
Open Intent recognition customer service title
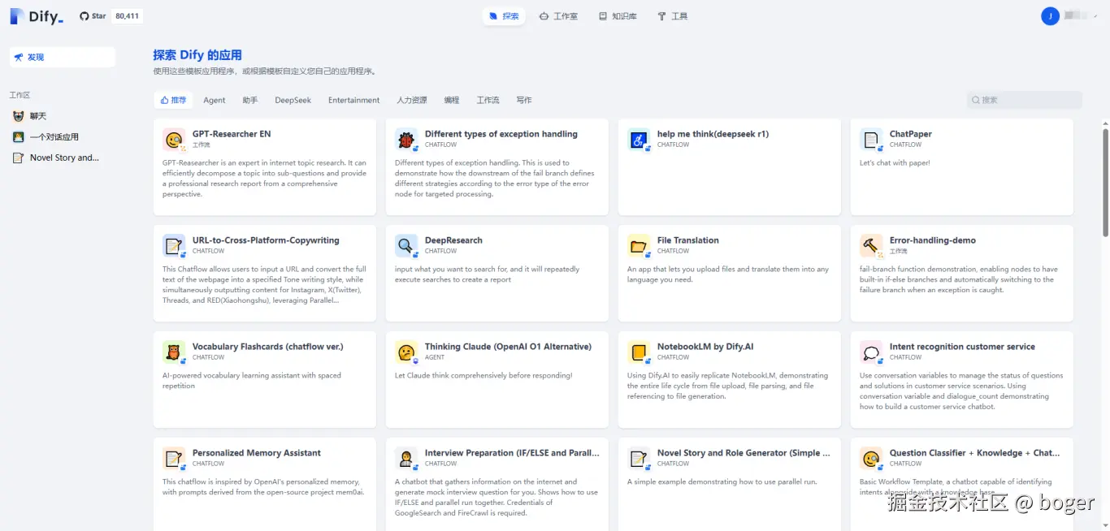point(962,347)
